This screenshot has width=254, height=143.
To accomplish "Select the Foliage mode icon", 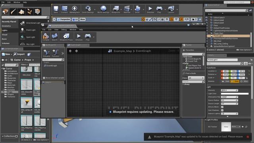I will [29, 12].
